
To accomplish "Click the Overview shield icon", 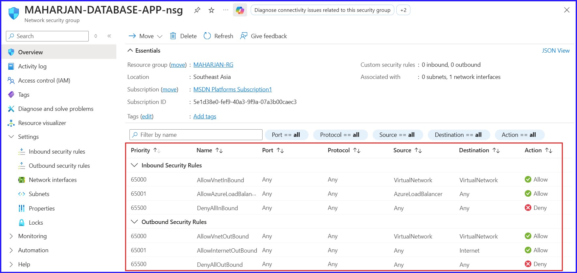I will coord(11,52).
